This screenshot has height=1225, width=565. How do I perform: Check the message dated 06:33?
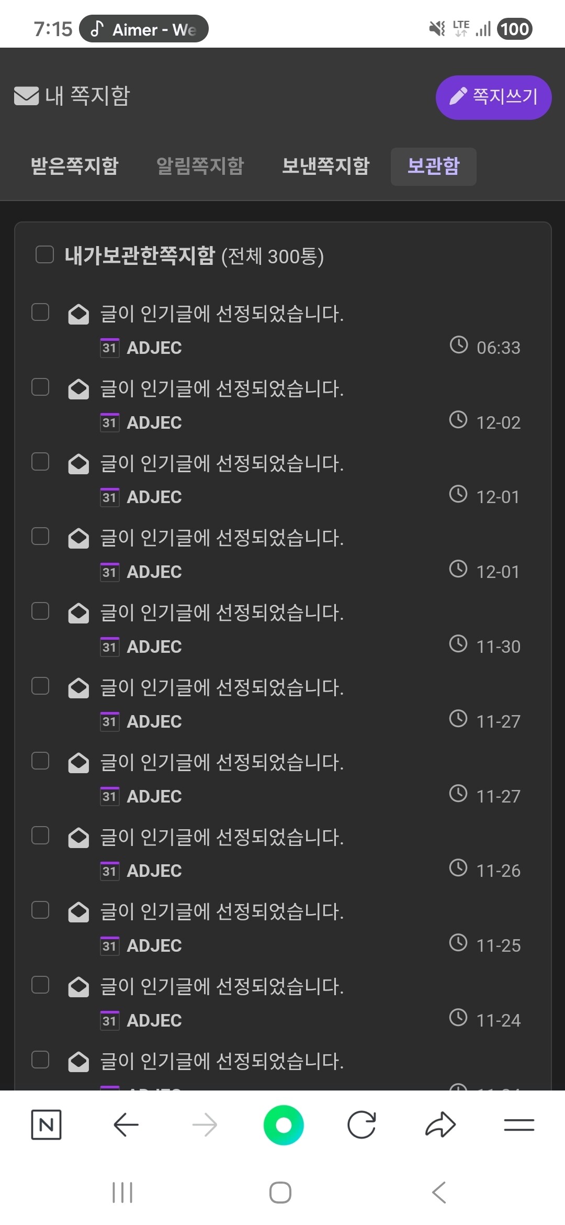pos(40,312)
